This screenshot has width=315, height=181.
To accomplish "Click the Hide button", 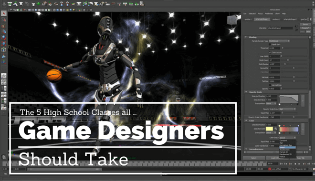I will [x=308, y=31].
